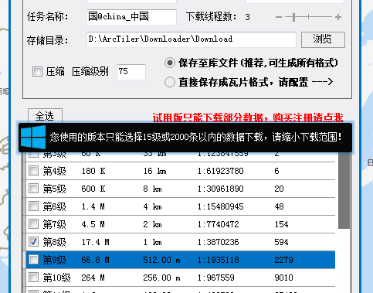Screen dimensions: 373x293
Task: Click the 512.00 m resolution cell
Action: point(161,260)
